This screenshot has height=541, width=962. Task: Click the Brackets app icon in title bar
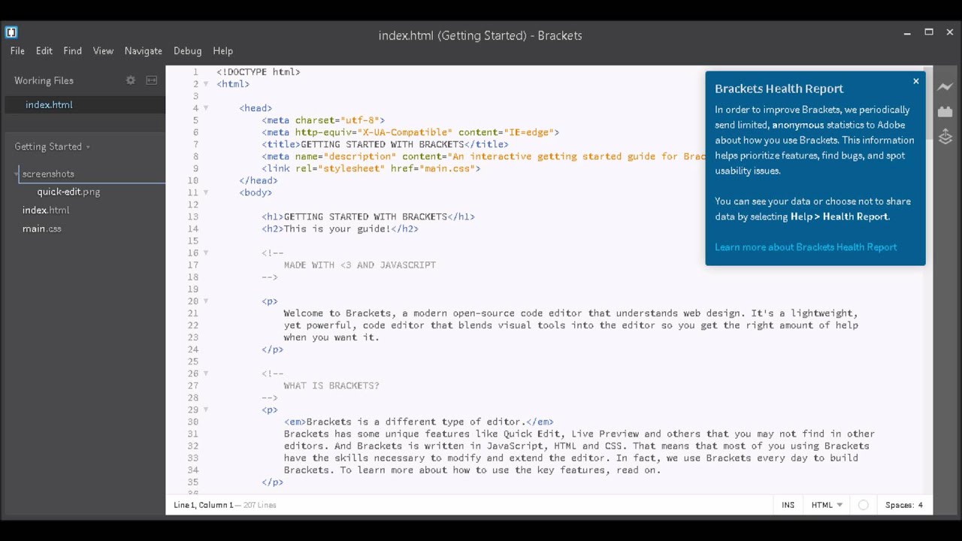coord(11,32)
